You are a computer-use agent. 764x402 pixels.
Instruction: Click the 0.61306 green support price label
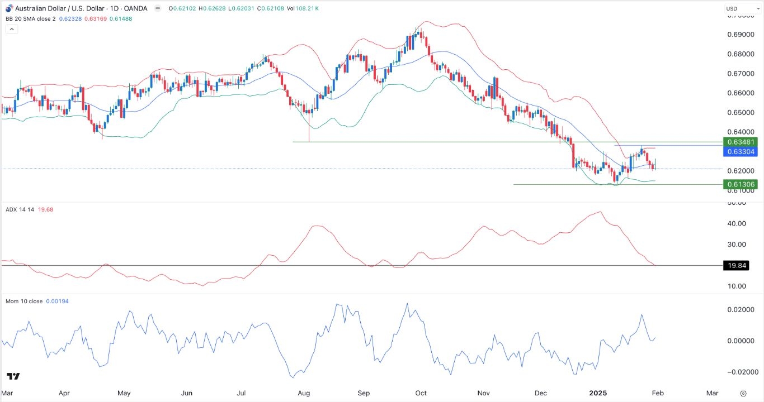tap(739, 184)
